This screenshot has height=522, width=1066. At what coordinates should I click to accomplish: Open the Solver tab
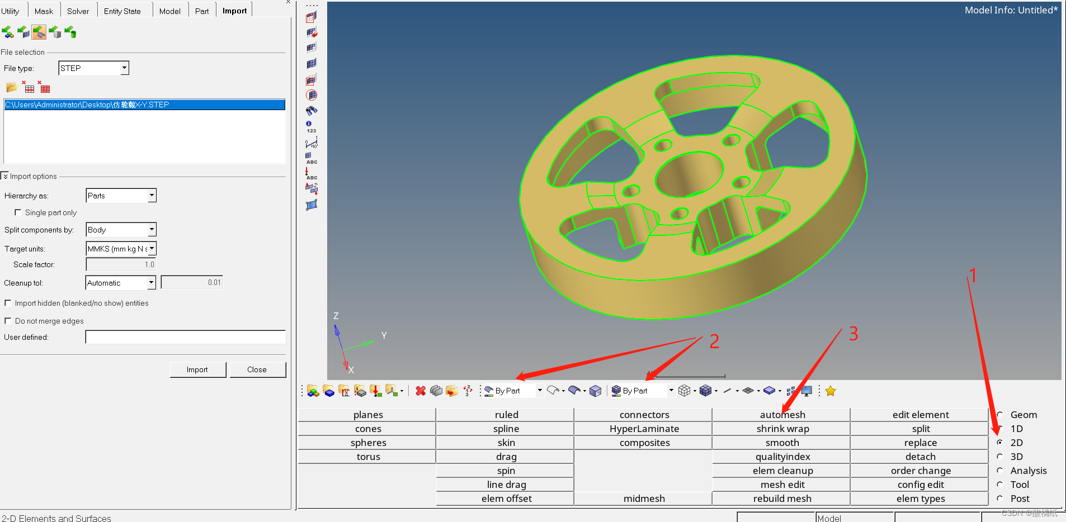78,11
